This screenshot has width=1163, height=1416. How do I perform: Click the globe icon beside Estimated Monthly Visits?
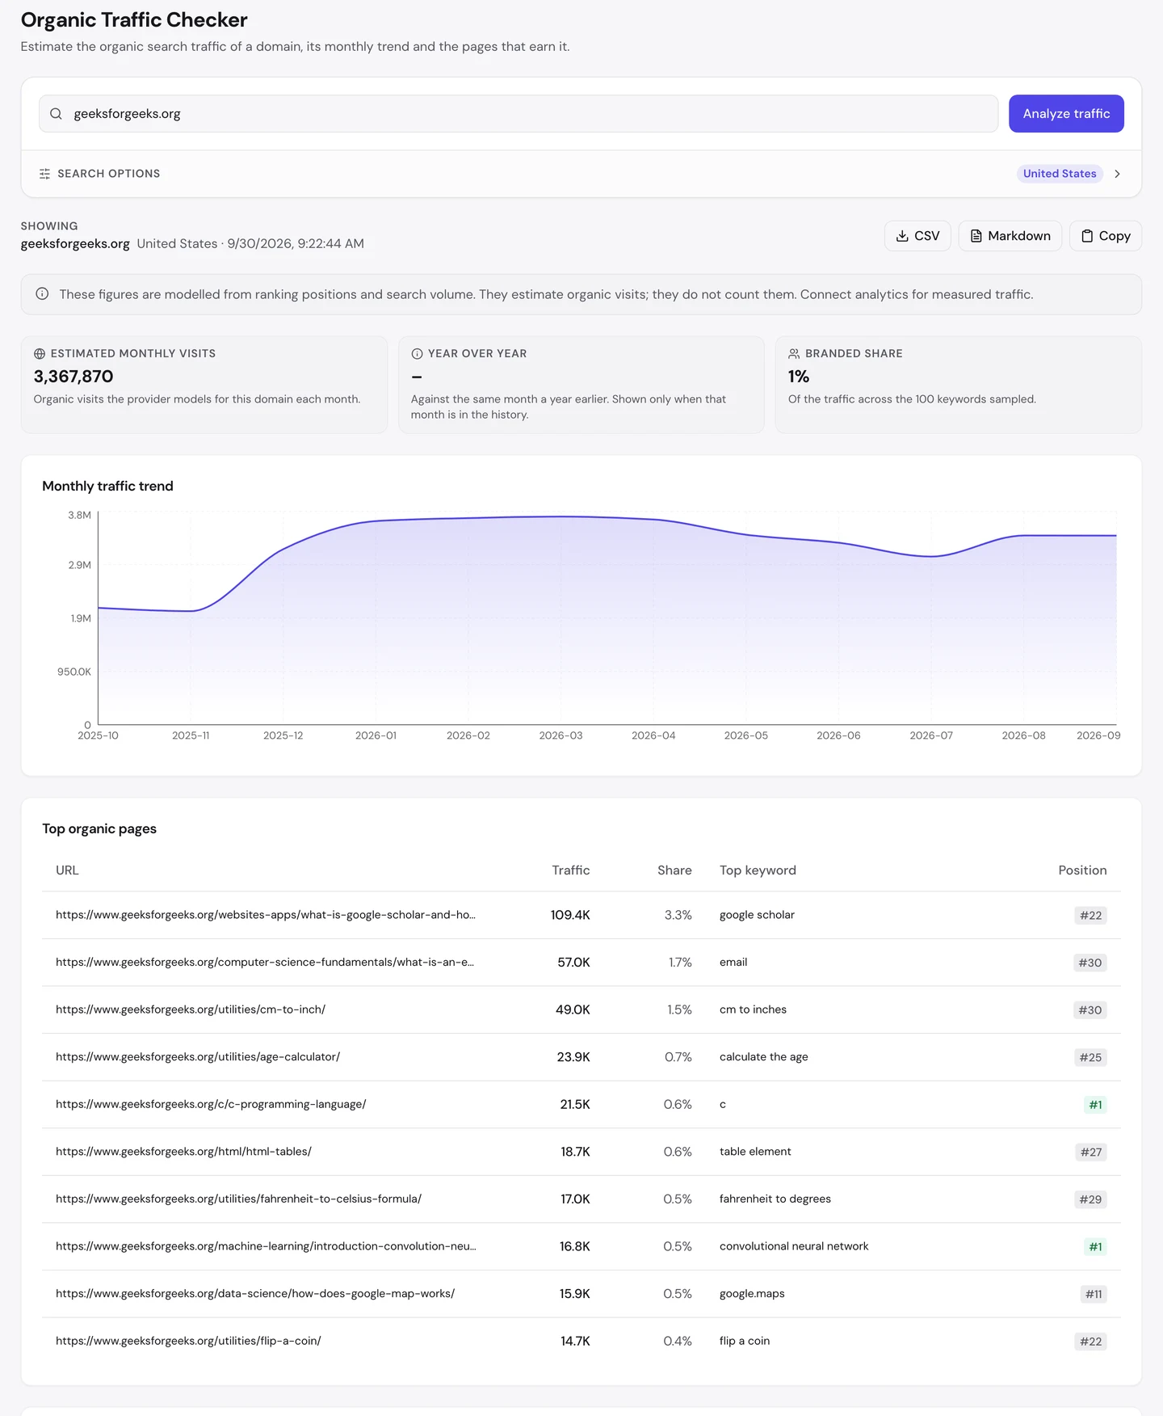tap(40, 354)
